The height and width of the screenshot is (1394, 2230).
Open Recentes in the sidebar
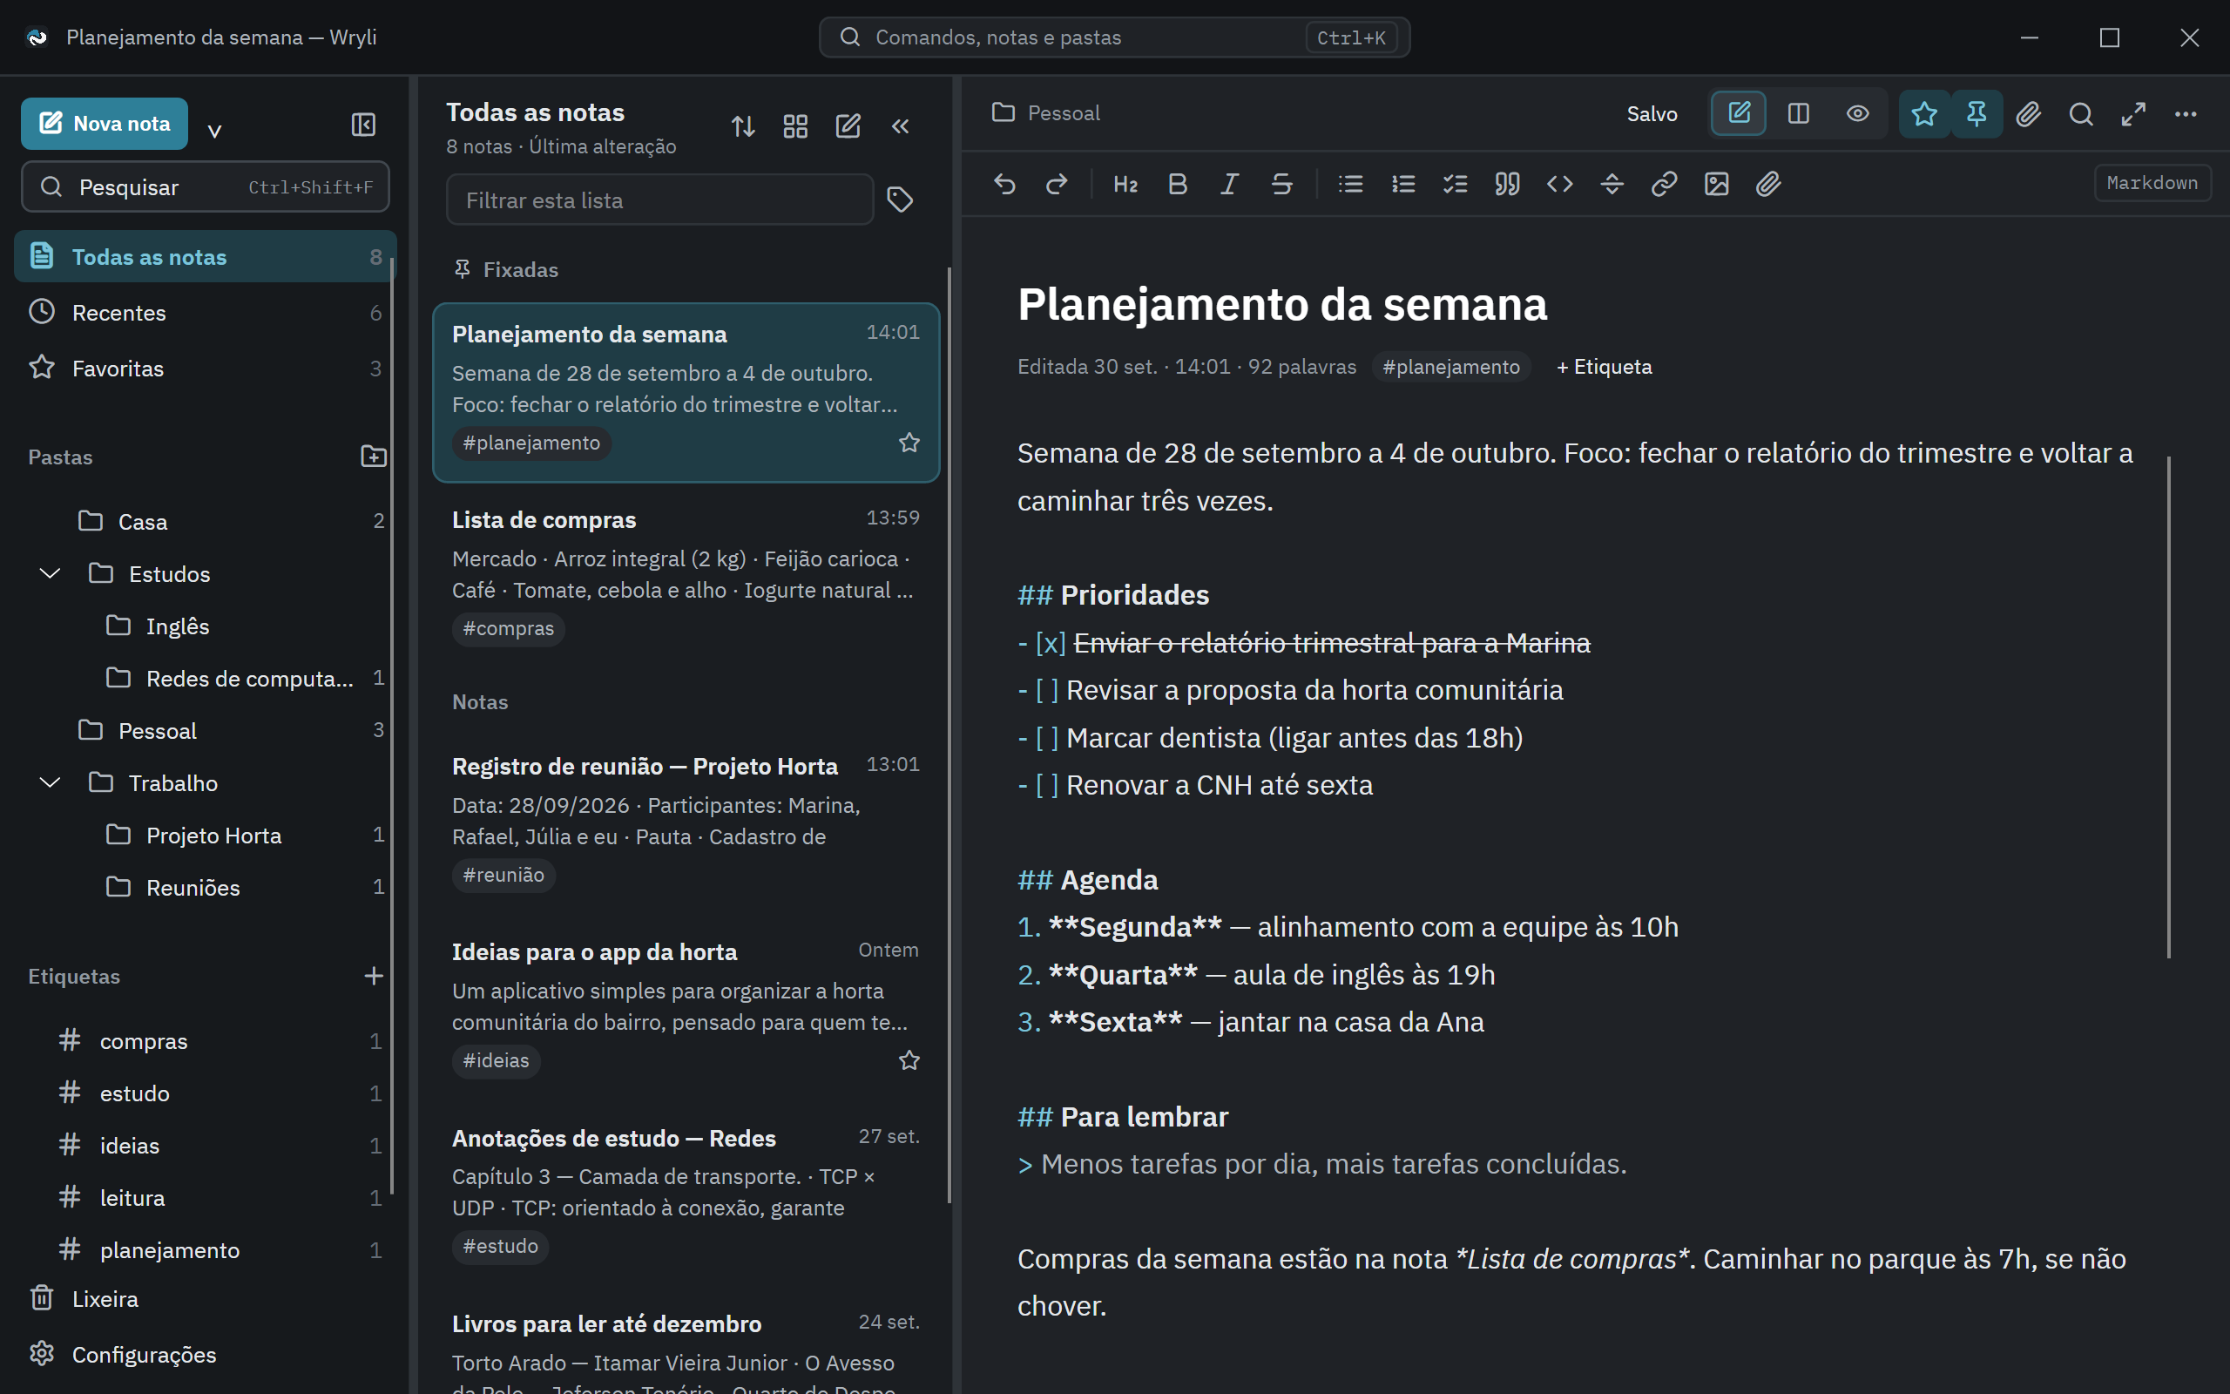(x=206, y=313)
